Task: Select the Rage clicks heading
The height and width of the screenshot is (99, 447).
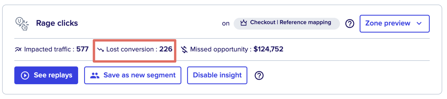Action: tap(57, 23)
